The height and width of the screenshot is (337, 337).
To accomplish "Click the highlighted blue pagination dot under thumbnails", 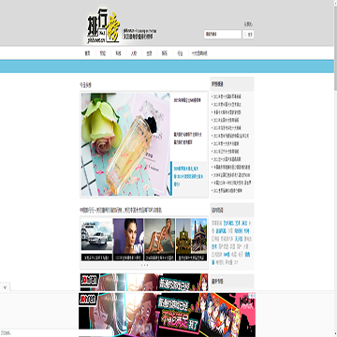I will (147, 265).
